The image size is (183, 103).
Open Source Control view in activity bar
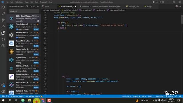tap(3, 20)
